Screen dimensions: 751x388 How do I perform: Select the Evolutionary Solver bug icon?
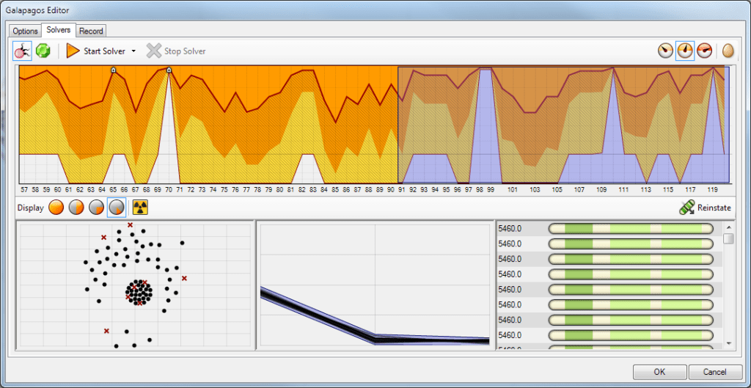(x=22, y=51)
